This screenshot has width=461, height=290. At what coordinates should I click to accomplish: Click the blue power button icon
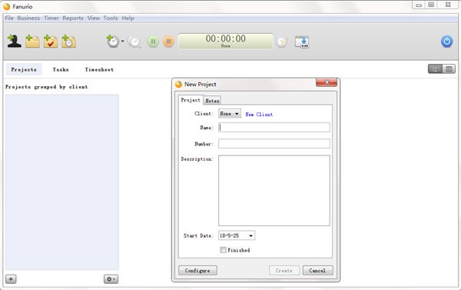click(x=446, y=42)
